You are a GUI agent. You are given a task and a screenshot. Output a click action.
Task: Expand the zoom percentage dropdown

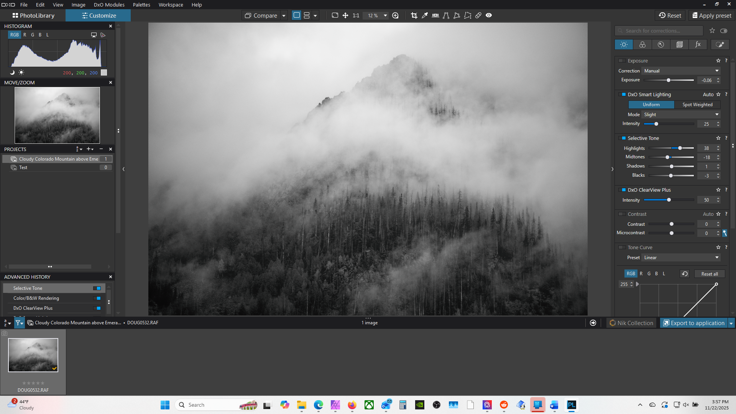pos(385,15)
